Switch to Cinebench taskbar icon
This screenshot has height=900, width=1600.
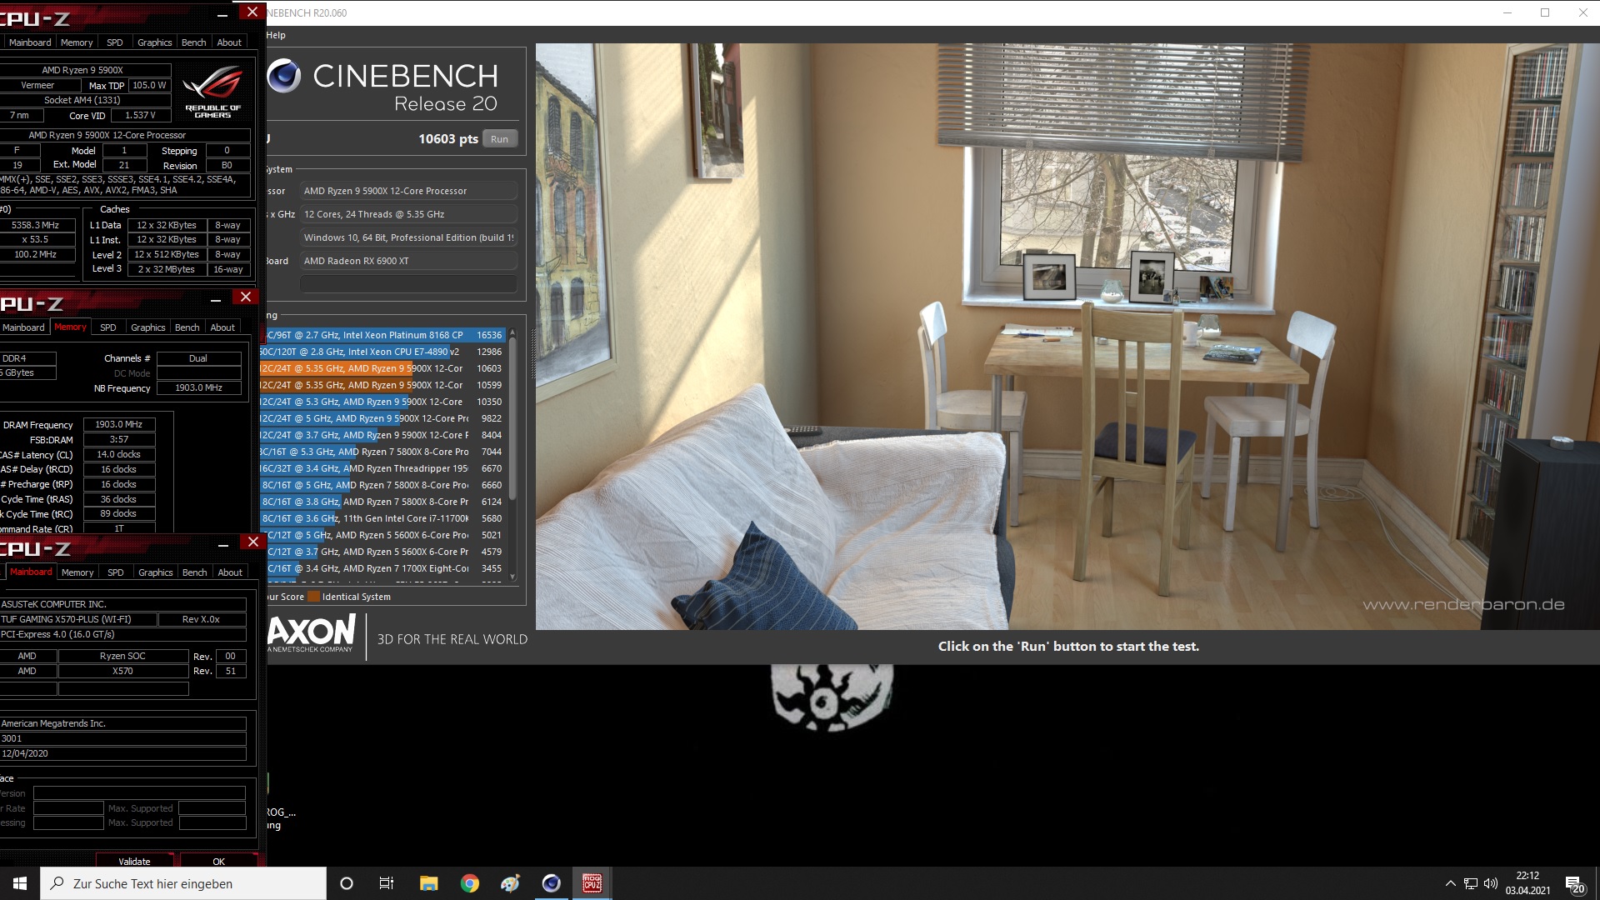[x=552, y=883]
